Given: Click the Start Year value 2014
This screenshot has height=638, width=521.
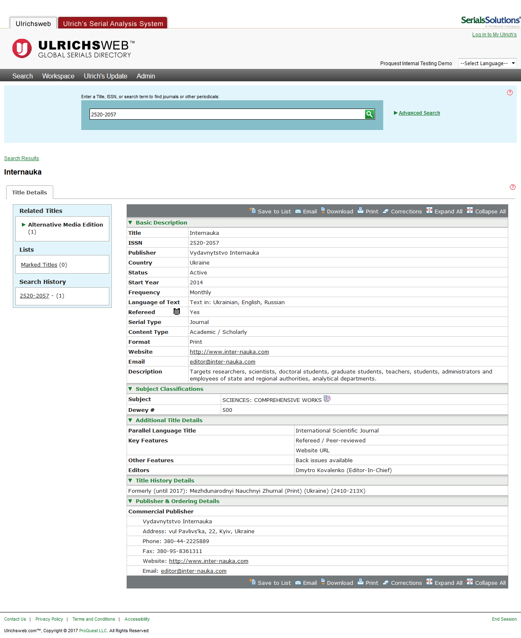Looking at the screenshot, I should coord(196,282).
